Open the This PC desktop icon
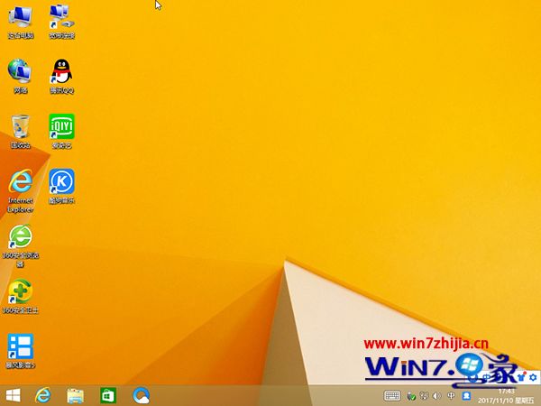The image size is (541, 406). pyautogui.click(x=20, y=18)
